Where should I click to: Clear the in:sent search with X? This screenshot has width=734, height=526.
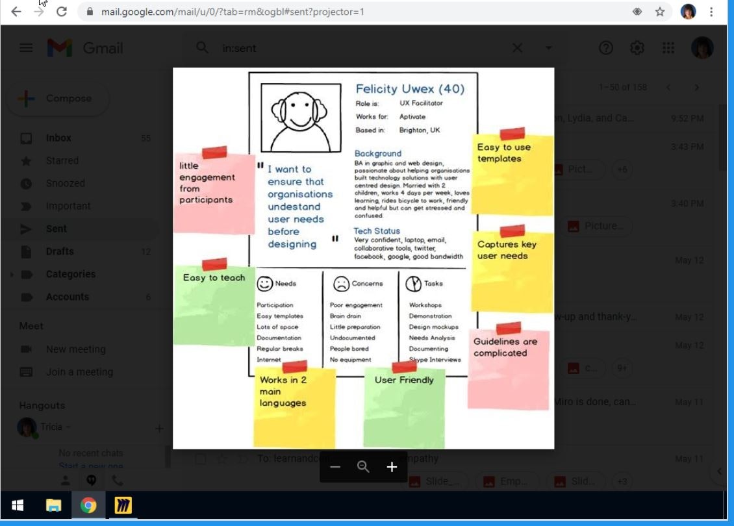pos(517,48)
